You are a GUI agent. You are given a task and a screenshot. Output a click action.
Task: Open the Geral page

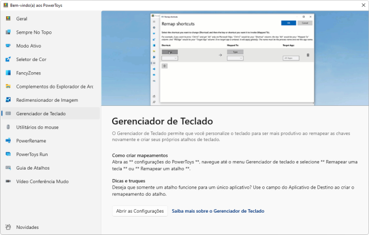(51, 18)
